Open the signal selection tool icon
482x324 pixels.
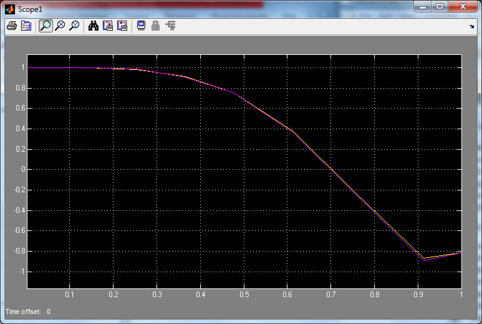(x=170, y=26)
